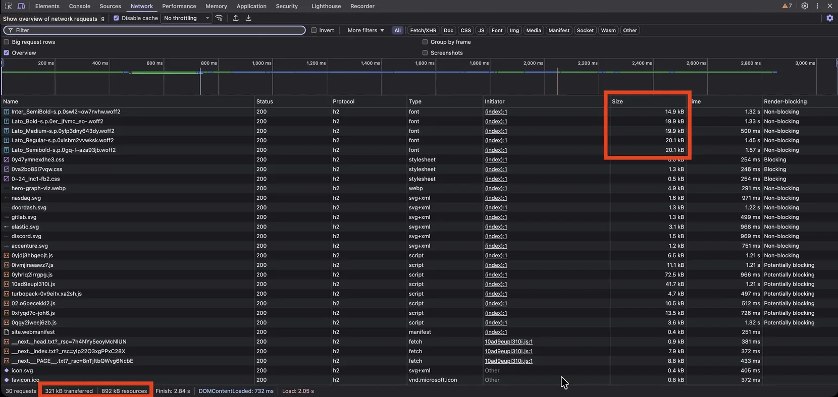Toggle the device toolbar icon
838x397 pixels.
pyautogui.click(x=21, y=6)
